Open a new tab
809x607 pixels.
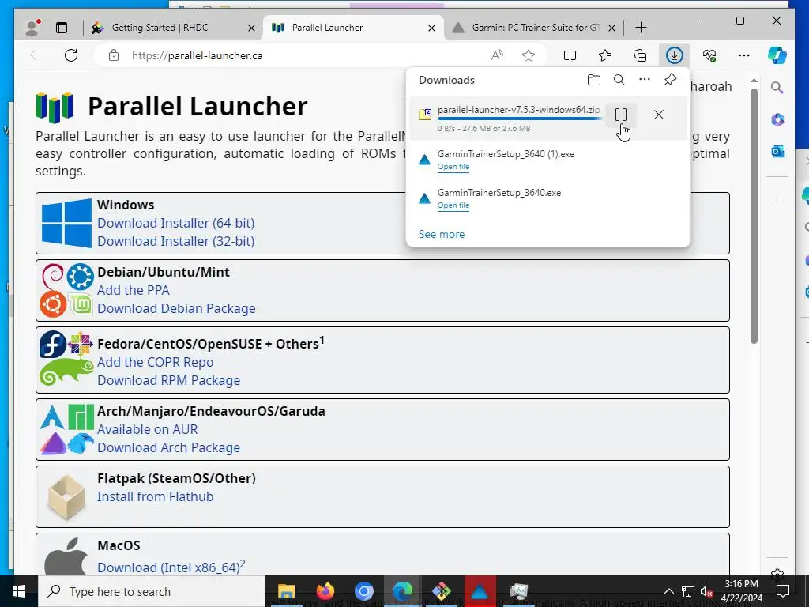[x=641, y=28]
